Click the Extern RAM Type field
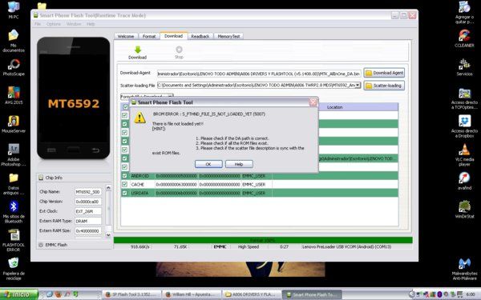The width and height of the screenshot is (481, 300). click(88, 221)
